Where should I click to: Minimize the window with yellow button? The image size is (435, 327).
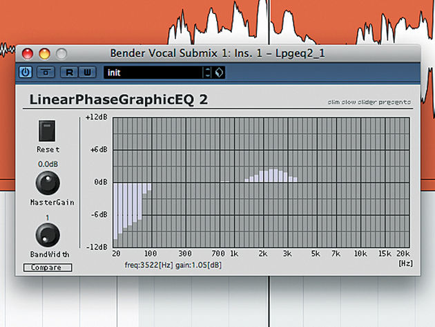(44, 53)
